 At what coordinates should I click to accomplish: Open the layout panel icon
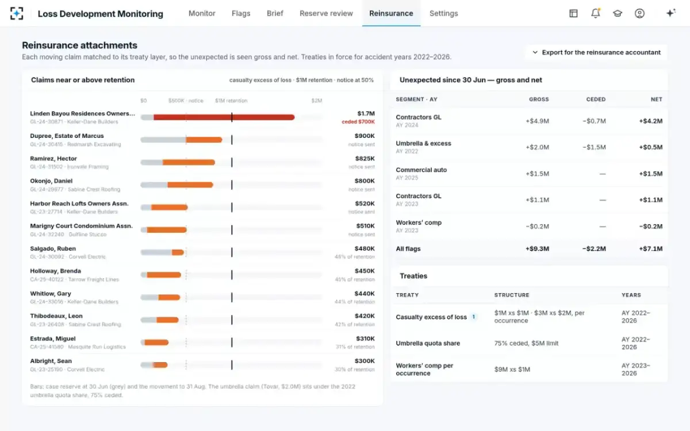pos(573,13)
